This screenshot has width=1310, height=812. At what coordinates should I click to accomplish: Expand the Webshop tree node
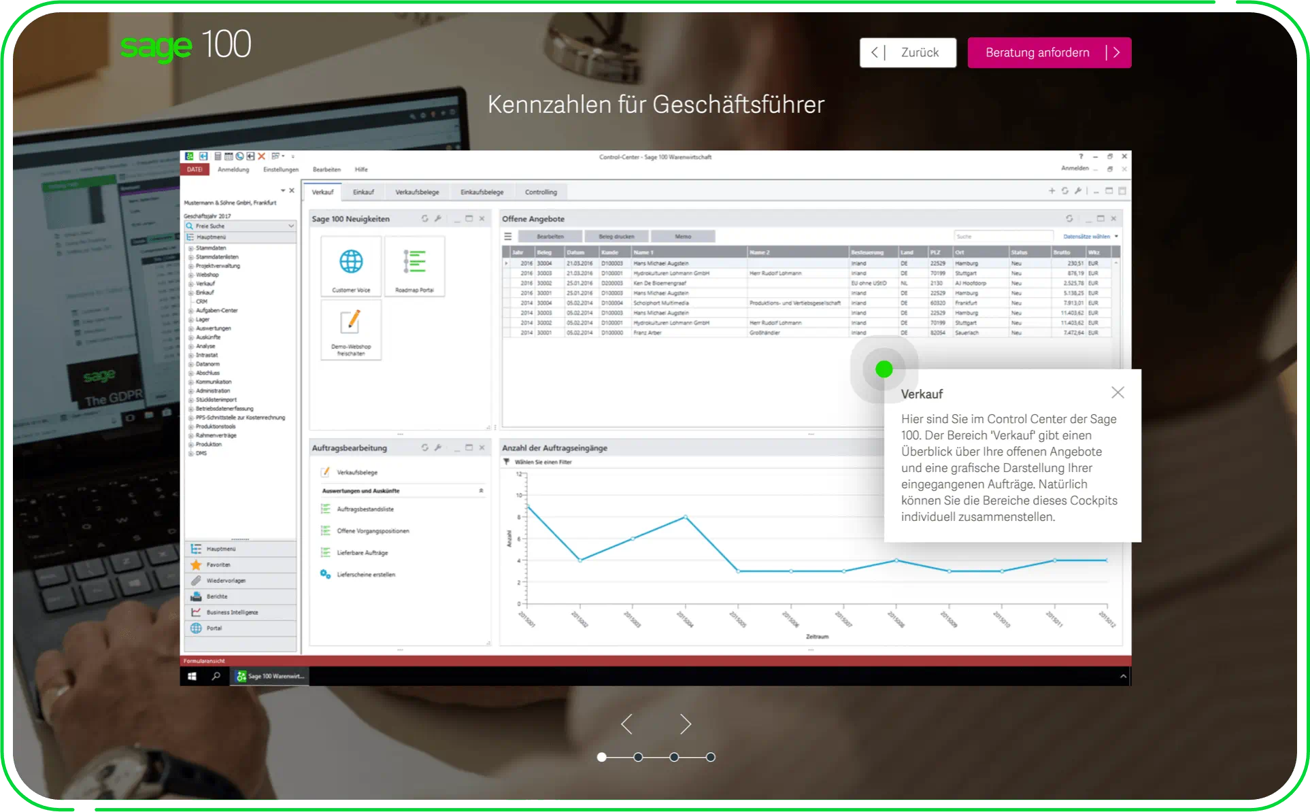point(191,275)
